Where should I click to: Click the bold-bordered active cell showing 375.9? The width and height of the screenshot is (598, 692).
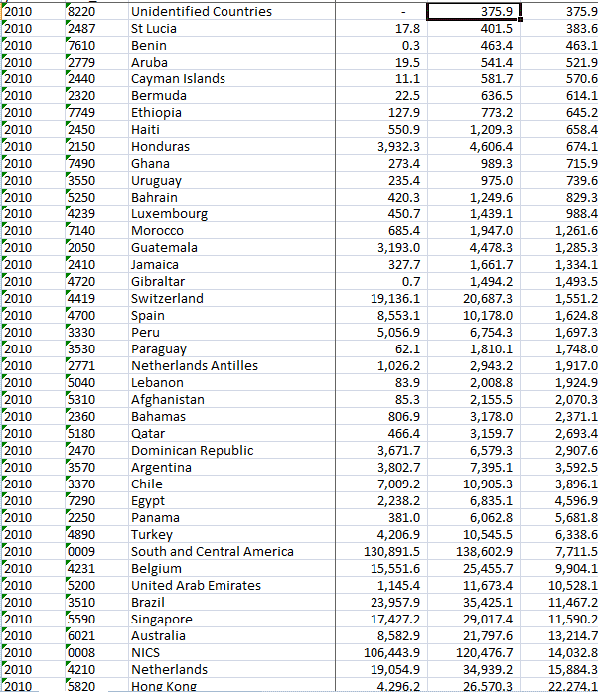point(473,12)
